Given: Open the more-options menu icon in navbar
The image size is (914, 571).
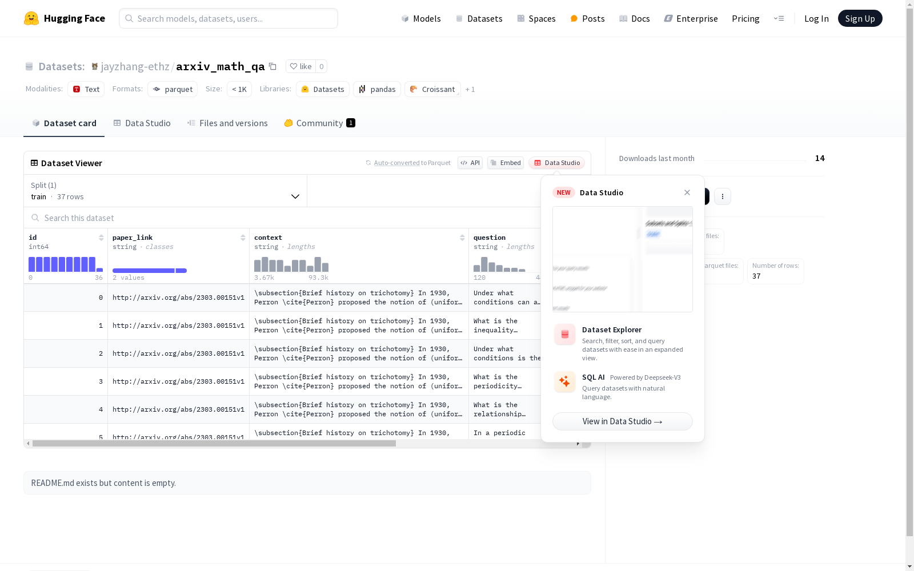Looking at the screenshot, I should [x=779, y=18].
